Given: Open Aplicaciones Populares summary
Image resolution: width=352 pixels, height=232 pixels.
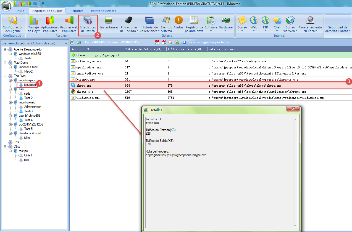Looking at the screenshot, I should click(x=50, y=24).
